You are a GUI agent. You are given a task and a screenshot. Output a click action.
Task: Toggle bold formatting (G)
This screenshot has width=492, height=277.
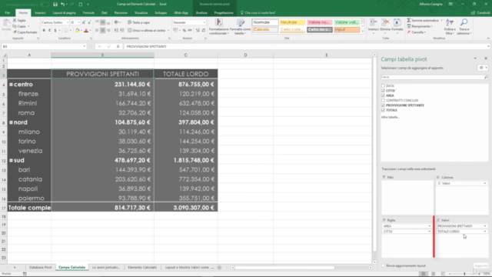pos(44,31)
